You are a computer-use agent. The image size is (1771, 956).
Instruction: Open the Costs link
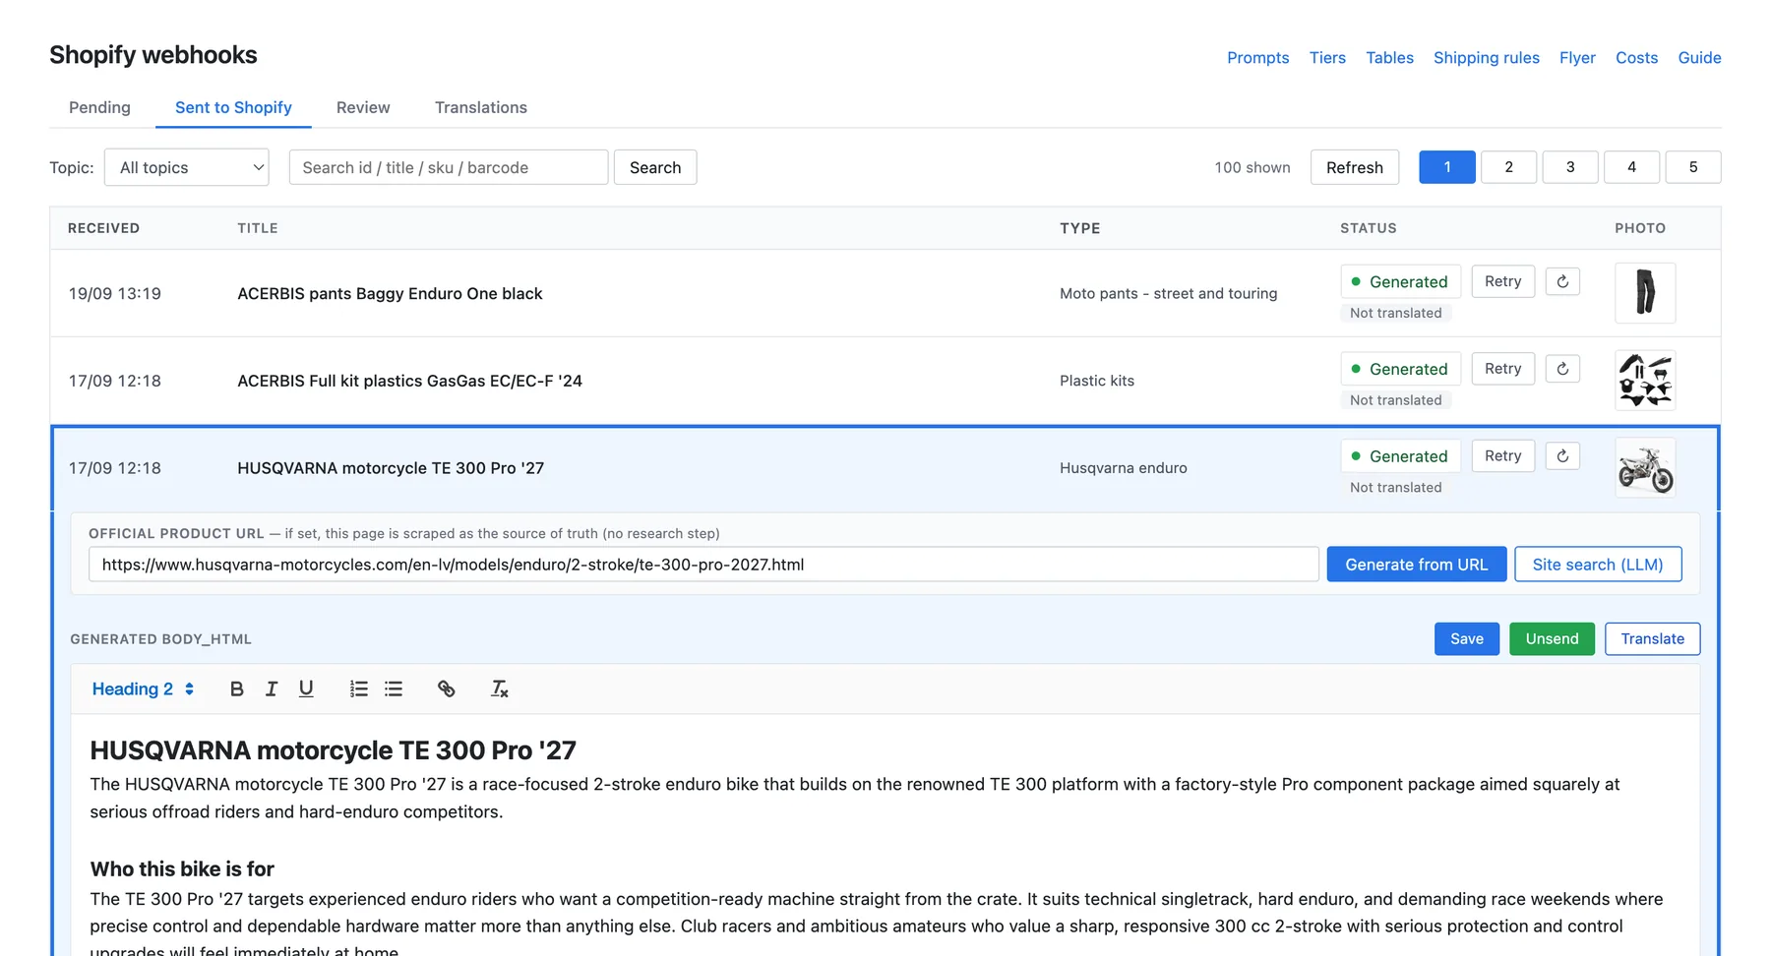(x=1636, y=58)
